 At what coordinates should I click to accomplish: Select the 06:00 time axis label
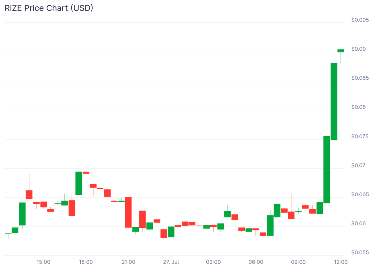tap(256, 262)
